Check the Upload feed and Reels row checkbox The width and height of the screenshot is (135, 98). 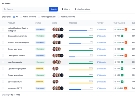3,29
